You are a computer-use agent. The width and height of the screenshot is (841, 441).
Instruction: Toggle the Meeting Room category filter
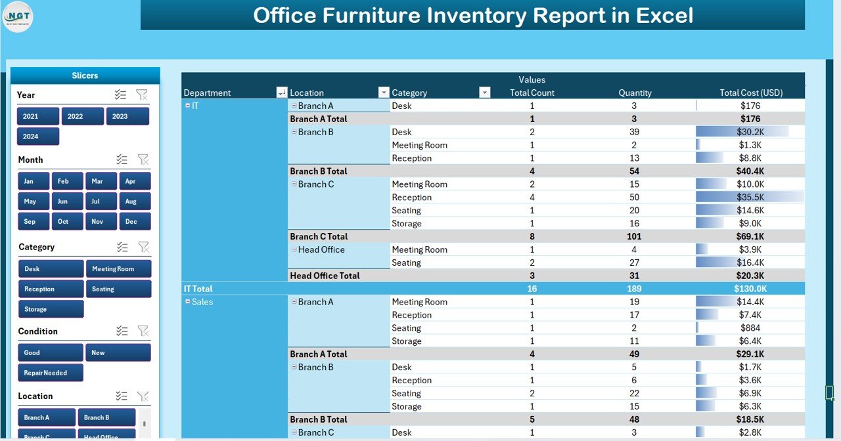pos(118,268)
